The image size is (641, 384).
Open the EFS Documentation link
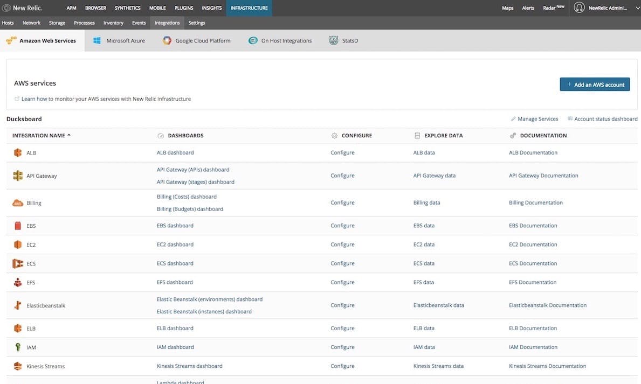pos(533,282)
